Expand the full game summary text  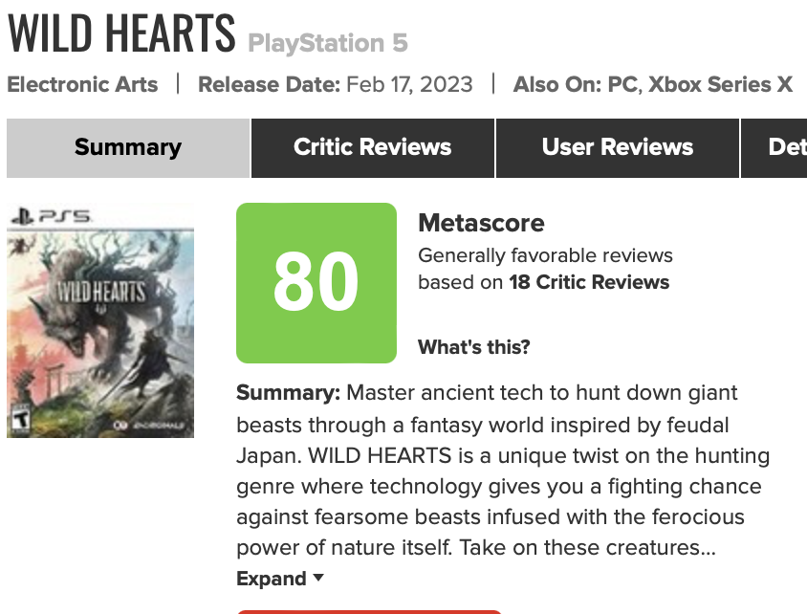tap(272, 579)
